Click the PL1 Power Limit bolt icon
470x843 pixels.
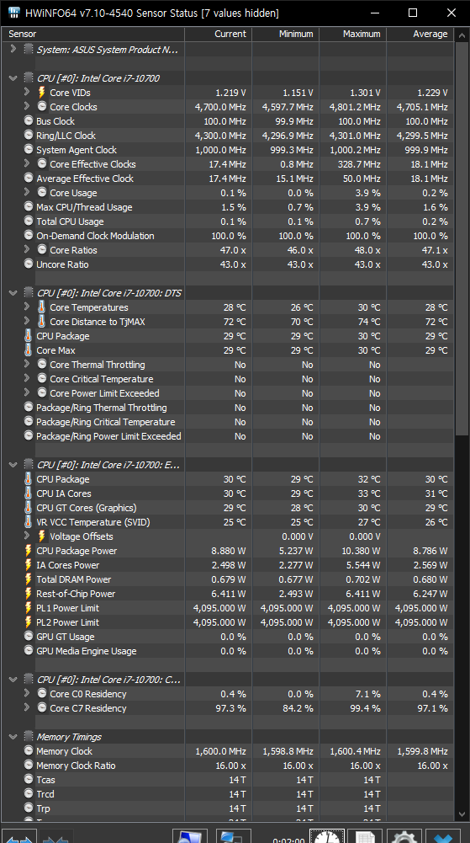(x=29, y=607)
